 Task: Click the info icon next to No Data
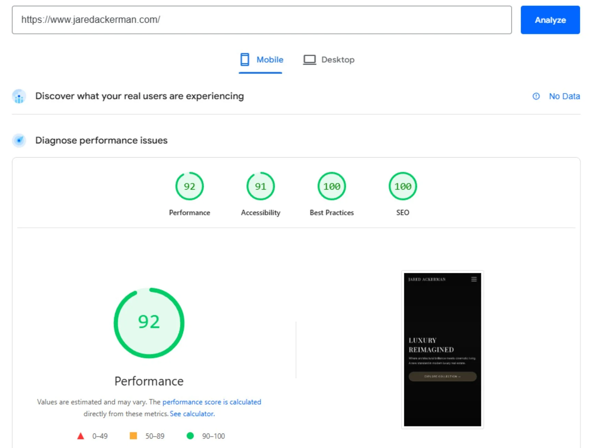536,96
